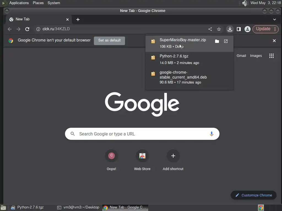Click Chrome workspace icon in bottom-right panel
This screenshot has height=211, width=282.
261,208
